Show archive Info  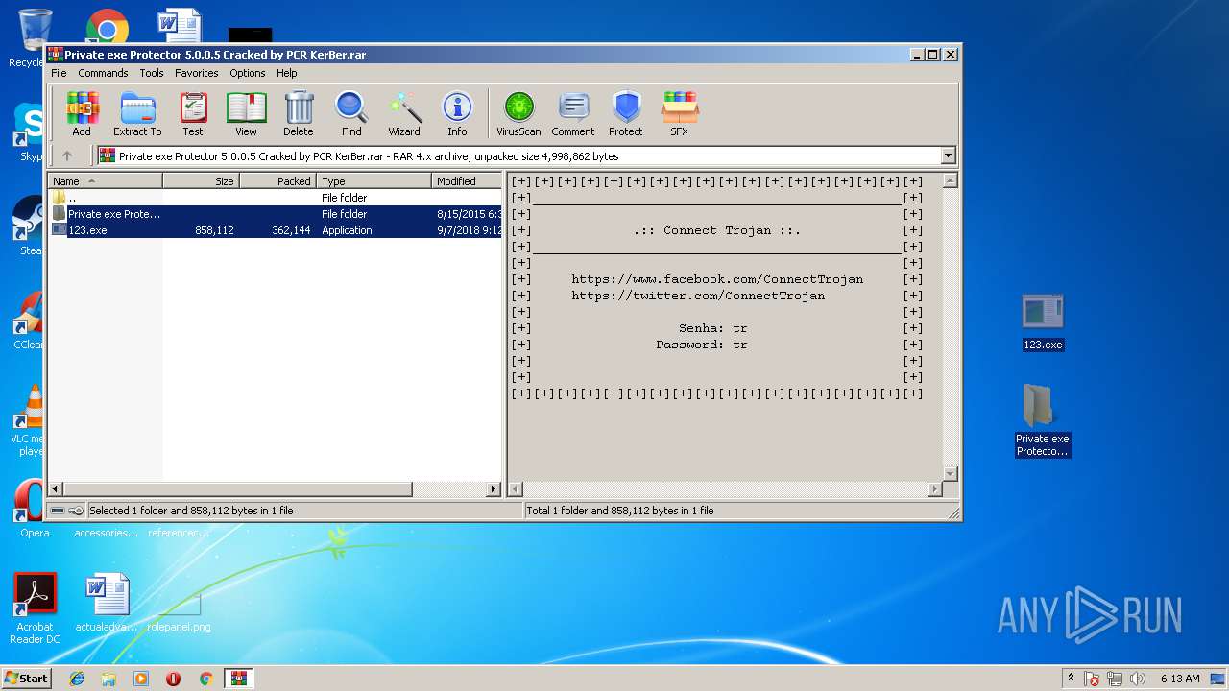(x=457, y=114)
